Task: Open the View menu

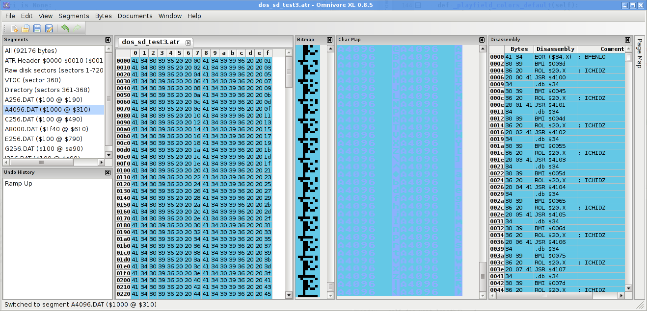Action: (x=46, y=16)
